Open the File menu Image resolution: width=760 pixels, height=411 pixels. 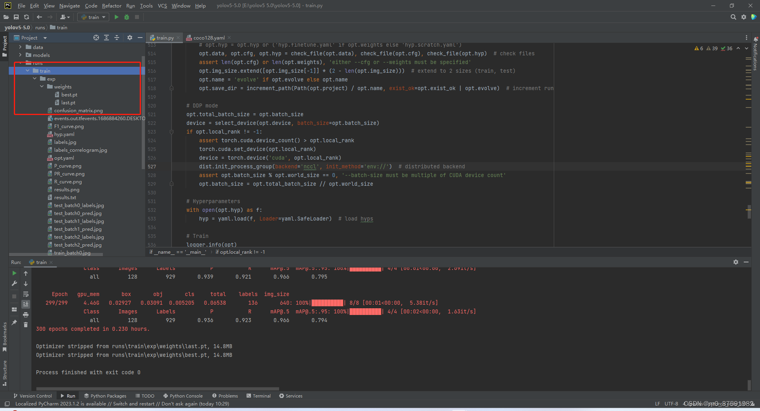coord(21,6)
